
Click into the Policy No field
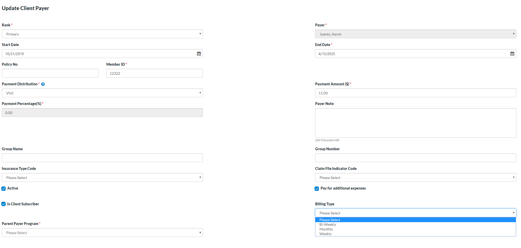point(50,73)
